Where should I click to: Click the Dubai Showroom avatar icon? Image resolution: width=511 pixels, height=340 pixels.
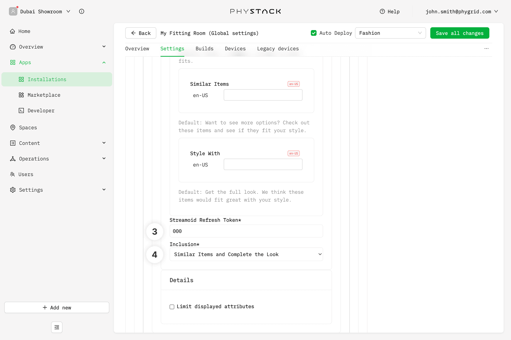[13, 11]
